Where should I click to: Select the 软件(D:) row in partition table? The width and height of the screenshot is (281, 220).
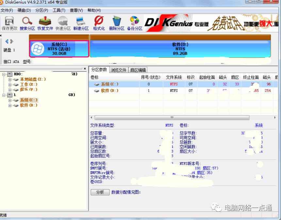(184, 91)
